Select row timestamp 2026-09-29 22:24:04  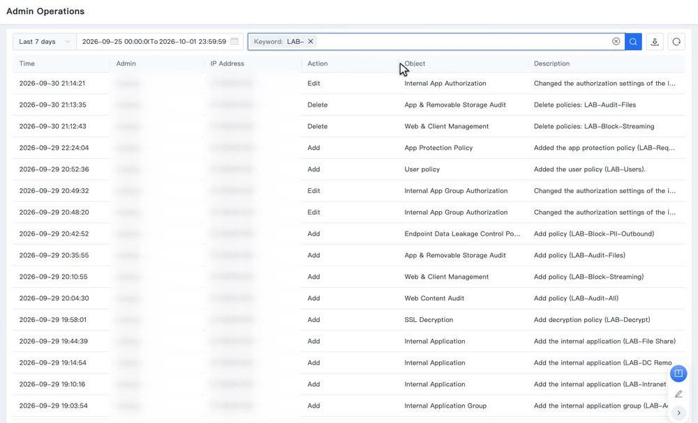[54, 148]
